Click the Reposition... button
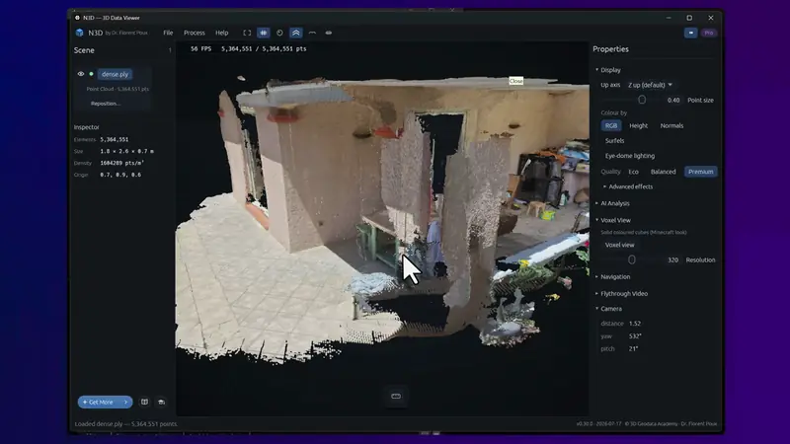The image size is (790, 444). coord(106,104)
